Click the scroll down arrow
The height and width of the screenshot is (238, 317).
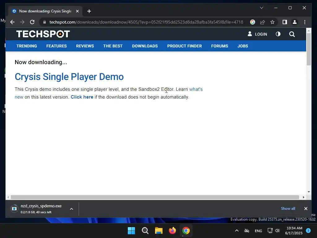pos(309,192)
